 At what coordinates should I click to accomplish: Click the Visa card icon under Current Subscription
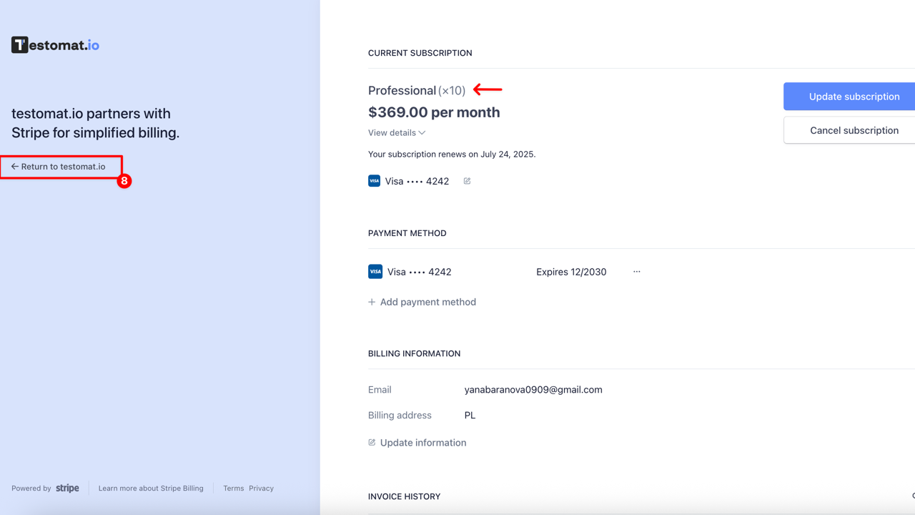pos(375,181)
